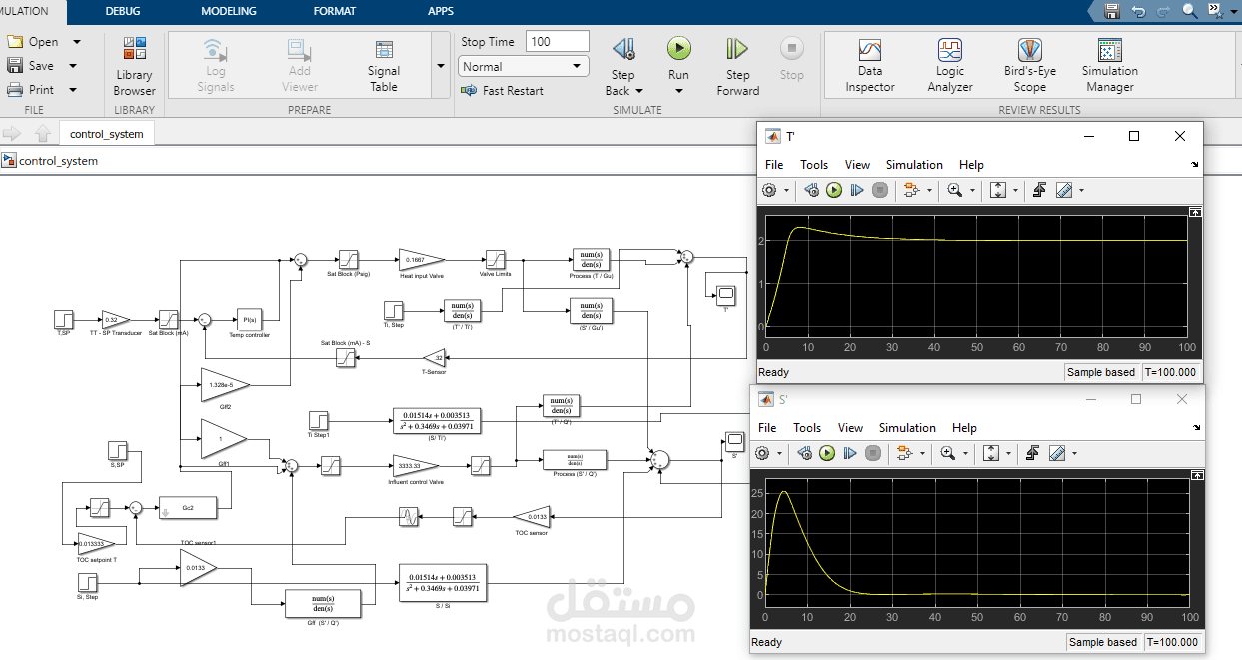Screen dimensions: 1242x660
Task: Select the control_system model tab
Action: point(107,134)
